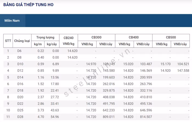
Task: Click the CB300 value 642.233 for D25
Action: 109,110
